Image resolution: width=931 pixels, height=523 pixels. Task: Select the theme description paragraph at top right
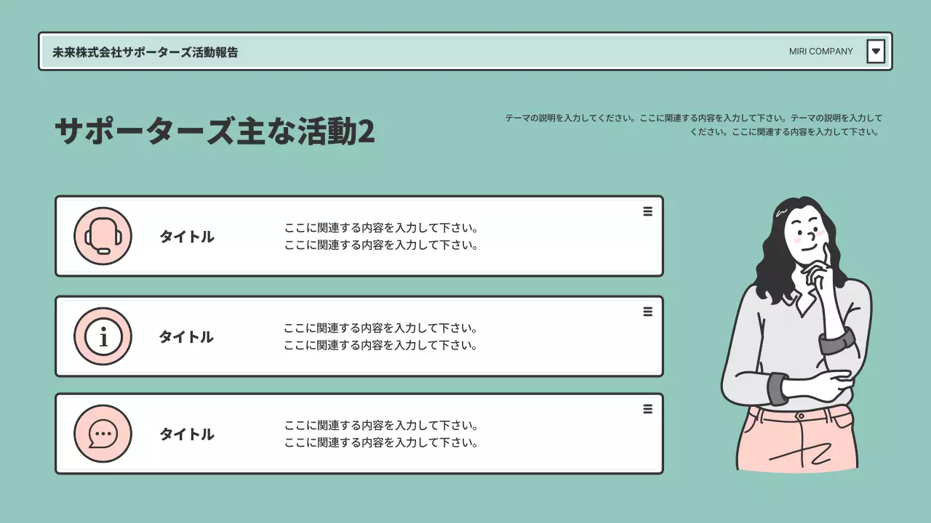[695, 124]
